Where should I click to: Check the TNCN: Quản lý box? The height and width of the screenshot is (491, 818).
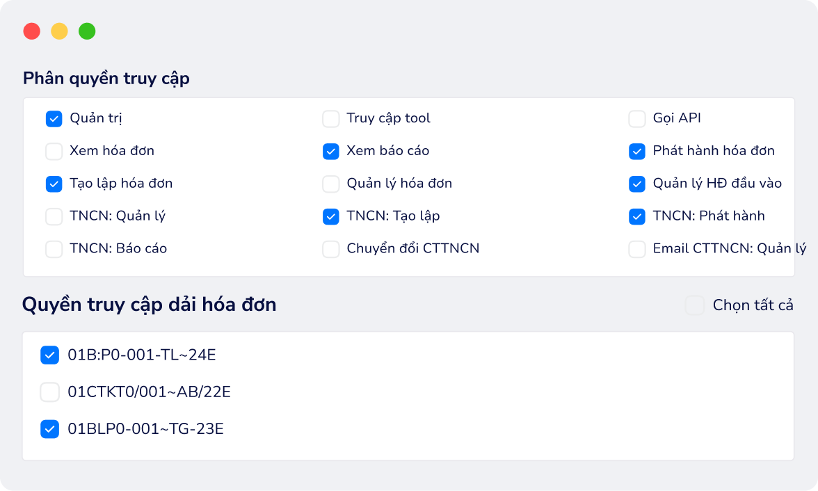pyautogui.click(x=54, y=216)
